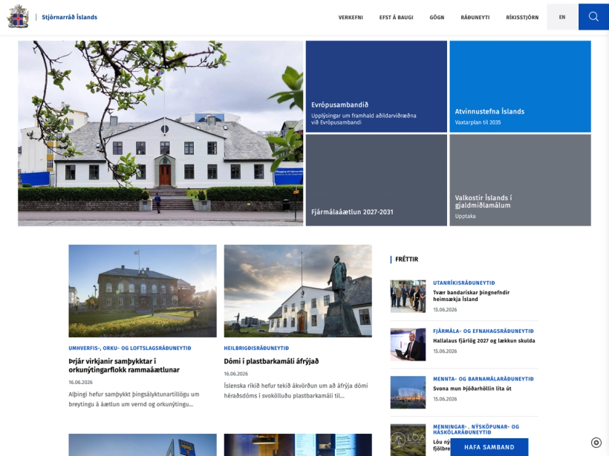Open the Fjármálaáætlun 2027-2031 tile
This screenshot has width=609, height=456.
tap(377, 180)
